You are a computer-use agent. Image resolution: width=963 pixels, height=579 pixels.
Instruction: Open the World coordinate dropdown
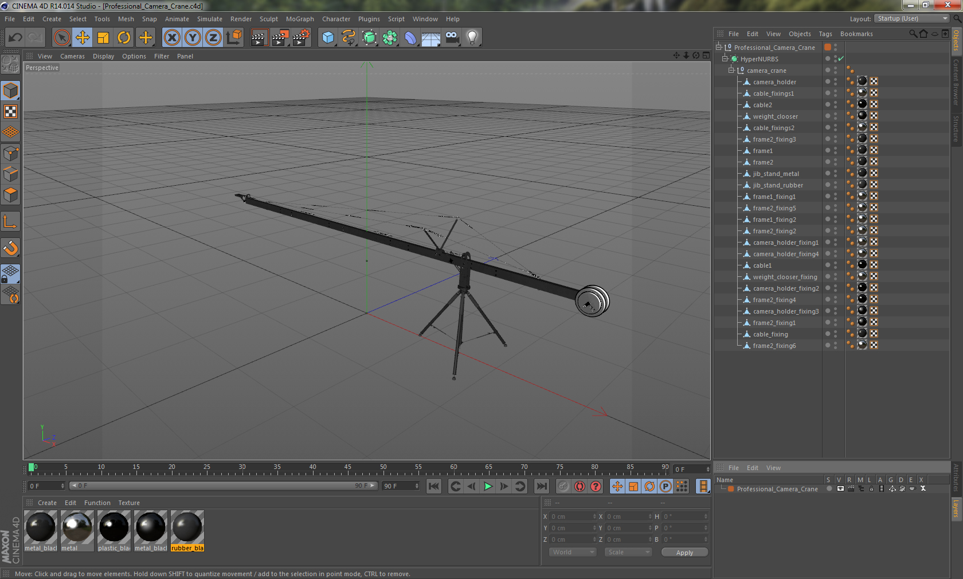pos(573,552)
